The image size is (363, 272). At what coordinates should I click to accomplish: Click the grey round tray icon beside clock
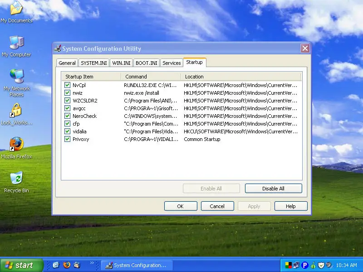329,265
